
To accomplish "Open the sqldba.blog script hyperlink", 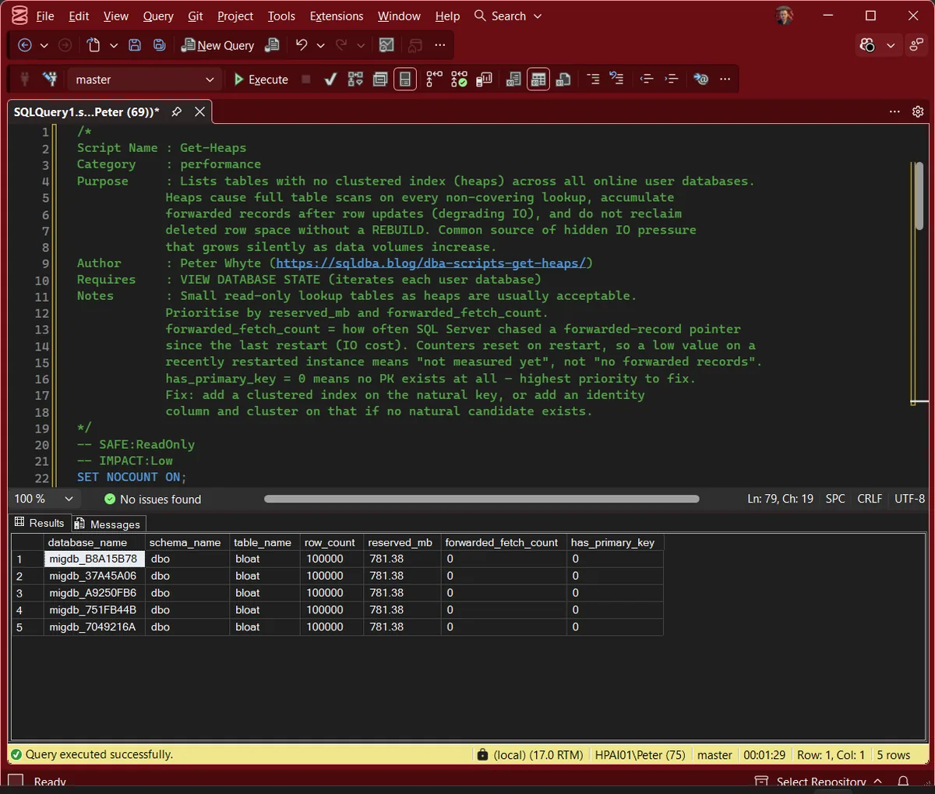I will click(x=431, y=263).
